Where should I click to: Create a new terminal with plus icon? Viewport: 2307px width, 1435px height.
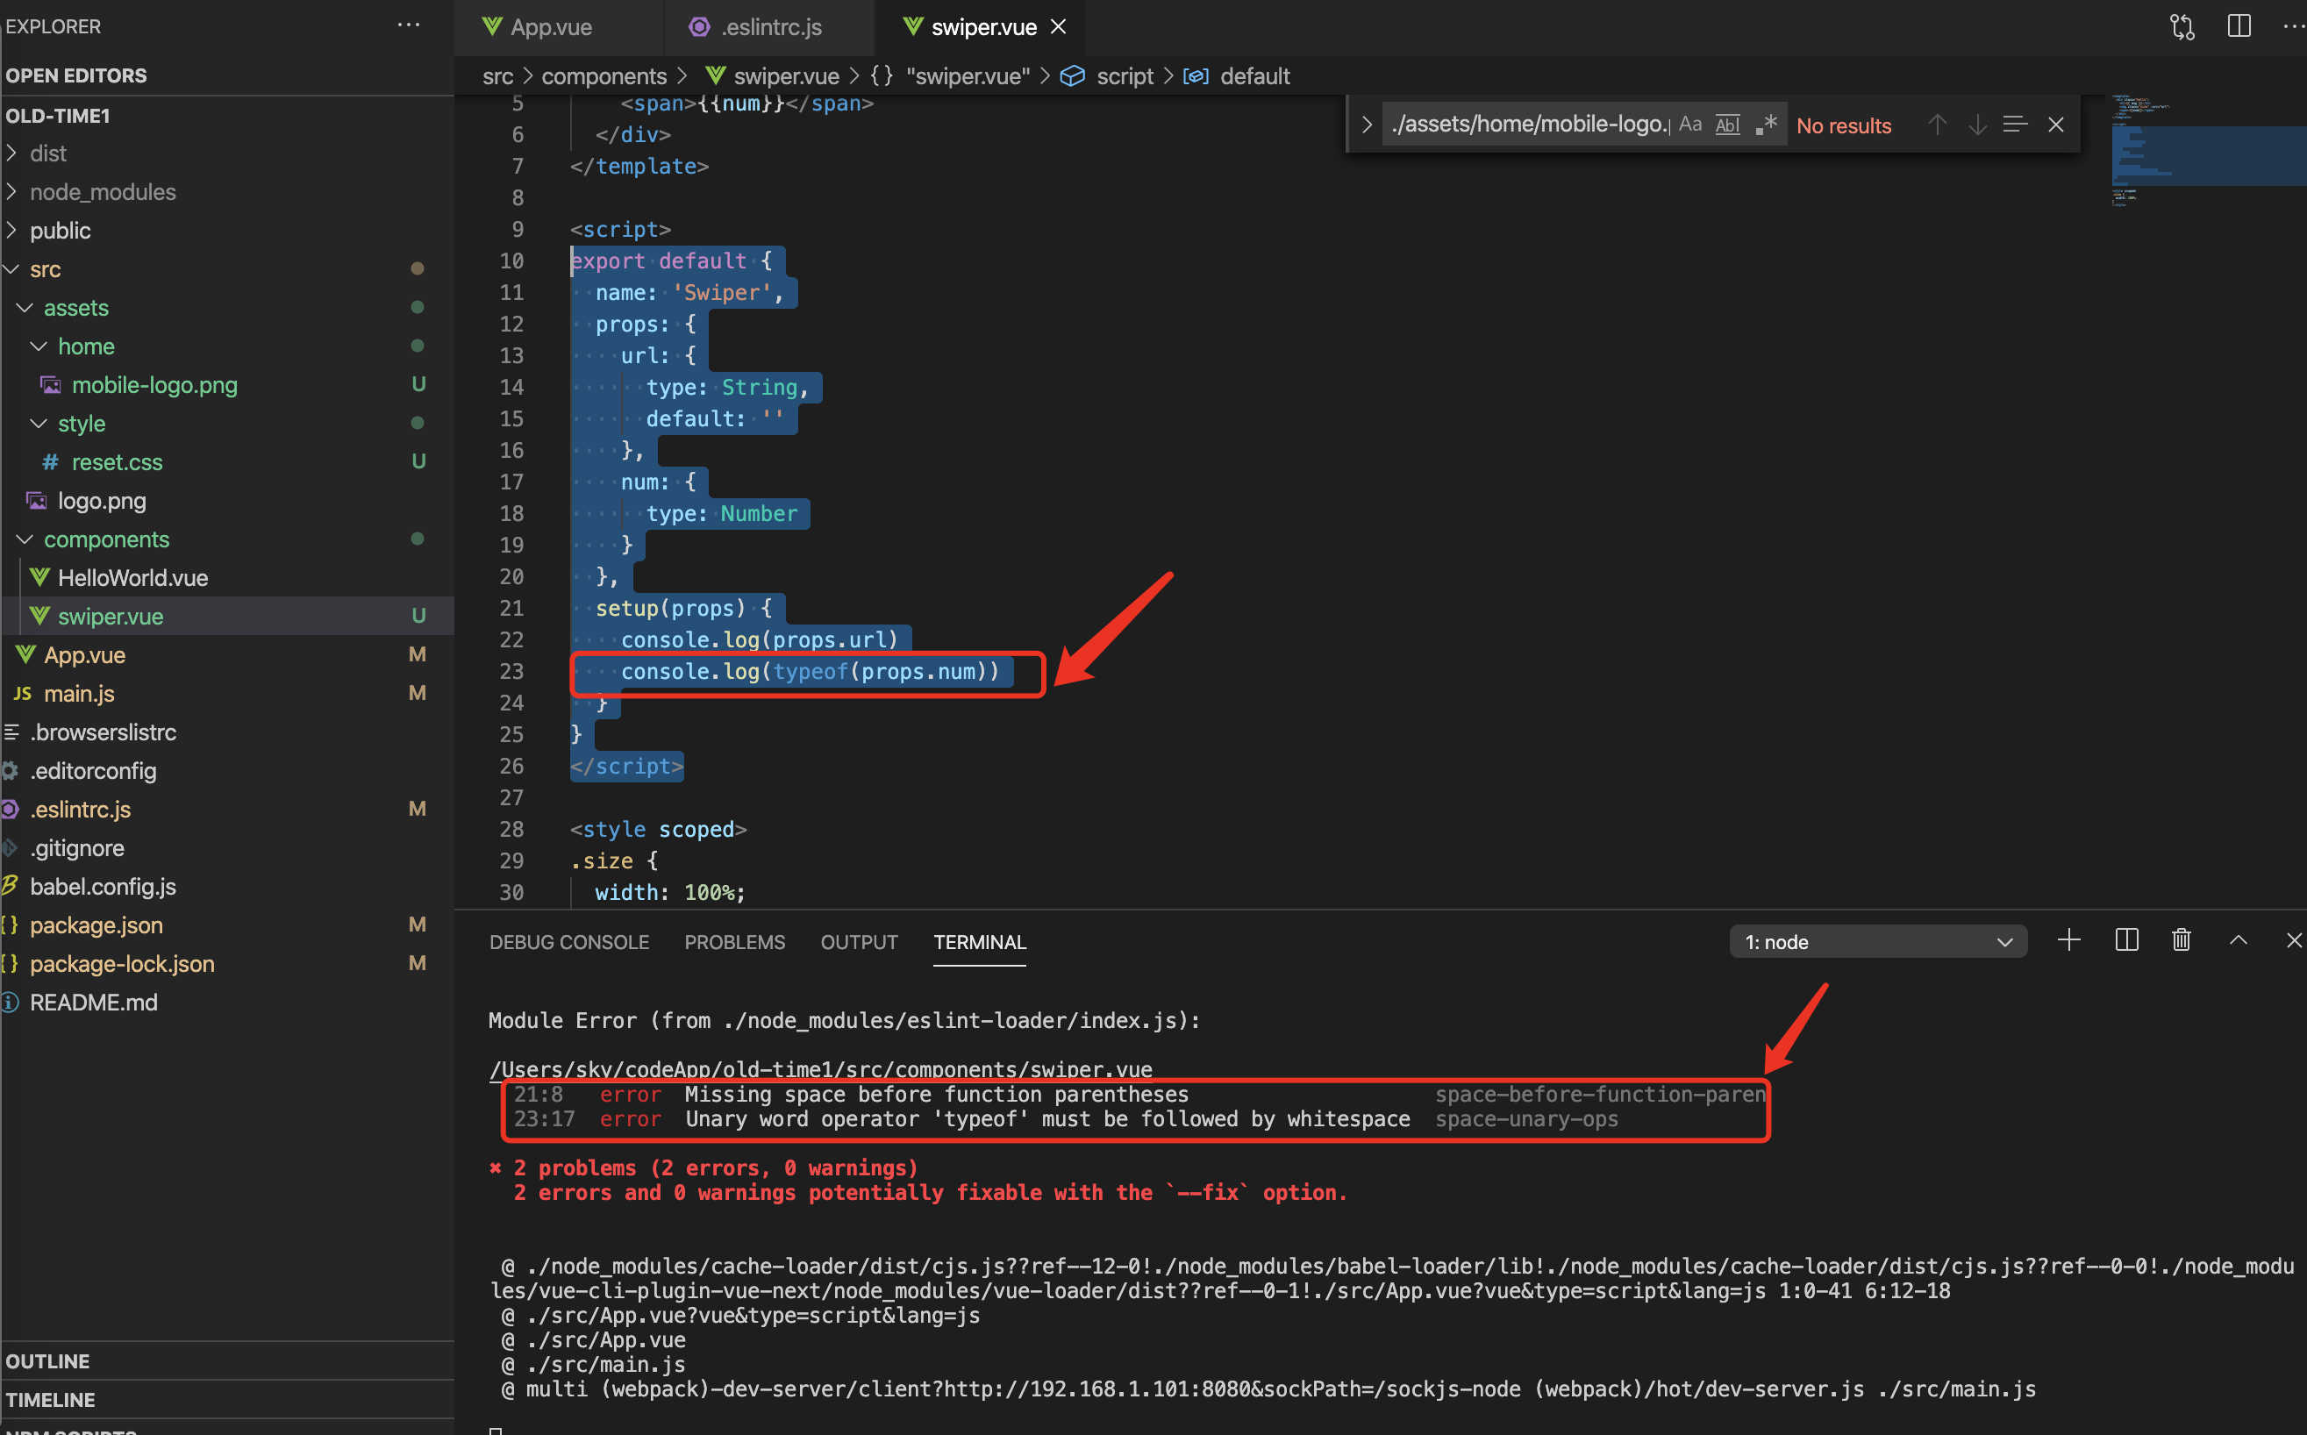point(2068,939)
